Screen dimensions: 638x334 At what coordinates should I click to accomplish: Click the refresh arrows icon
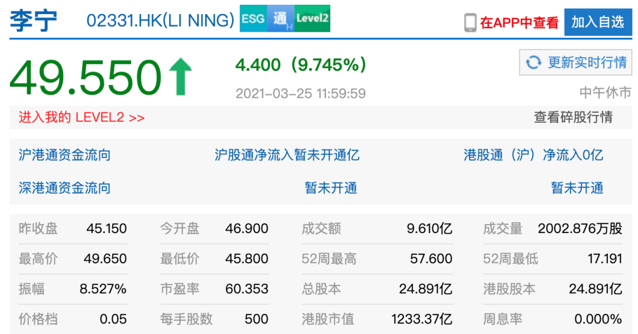533,63
